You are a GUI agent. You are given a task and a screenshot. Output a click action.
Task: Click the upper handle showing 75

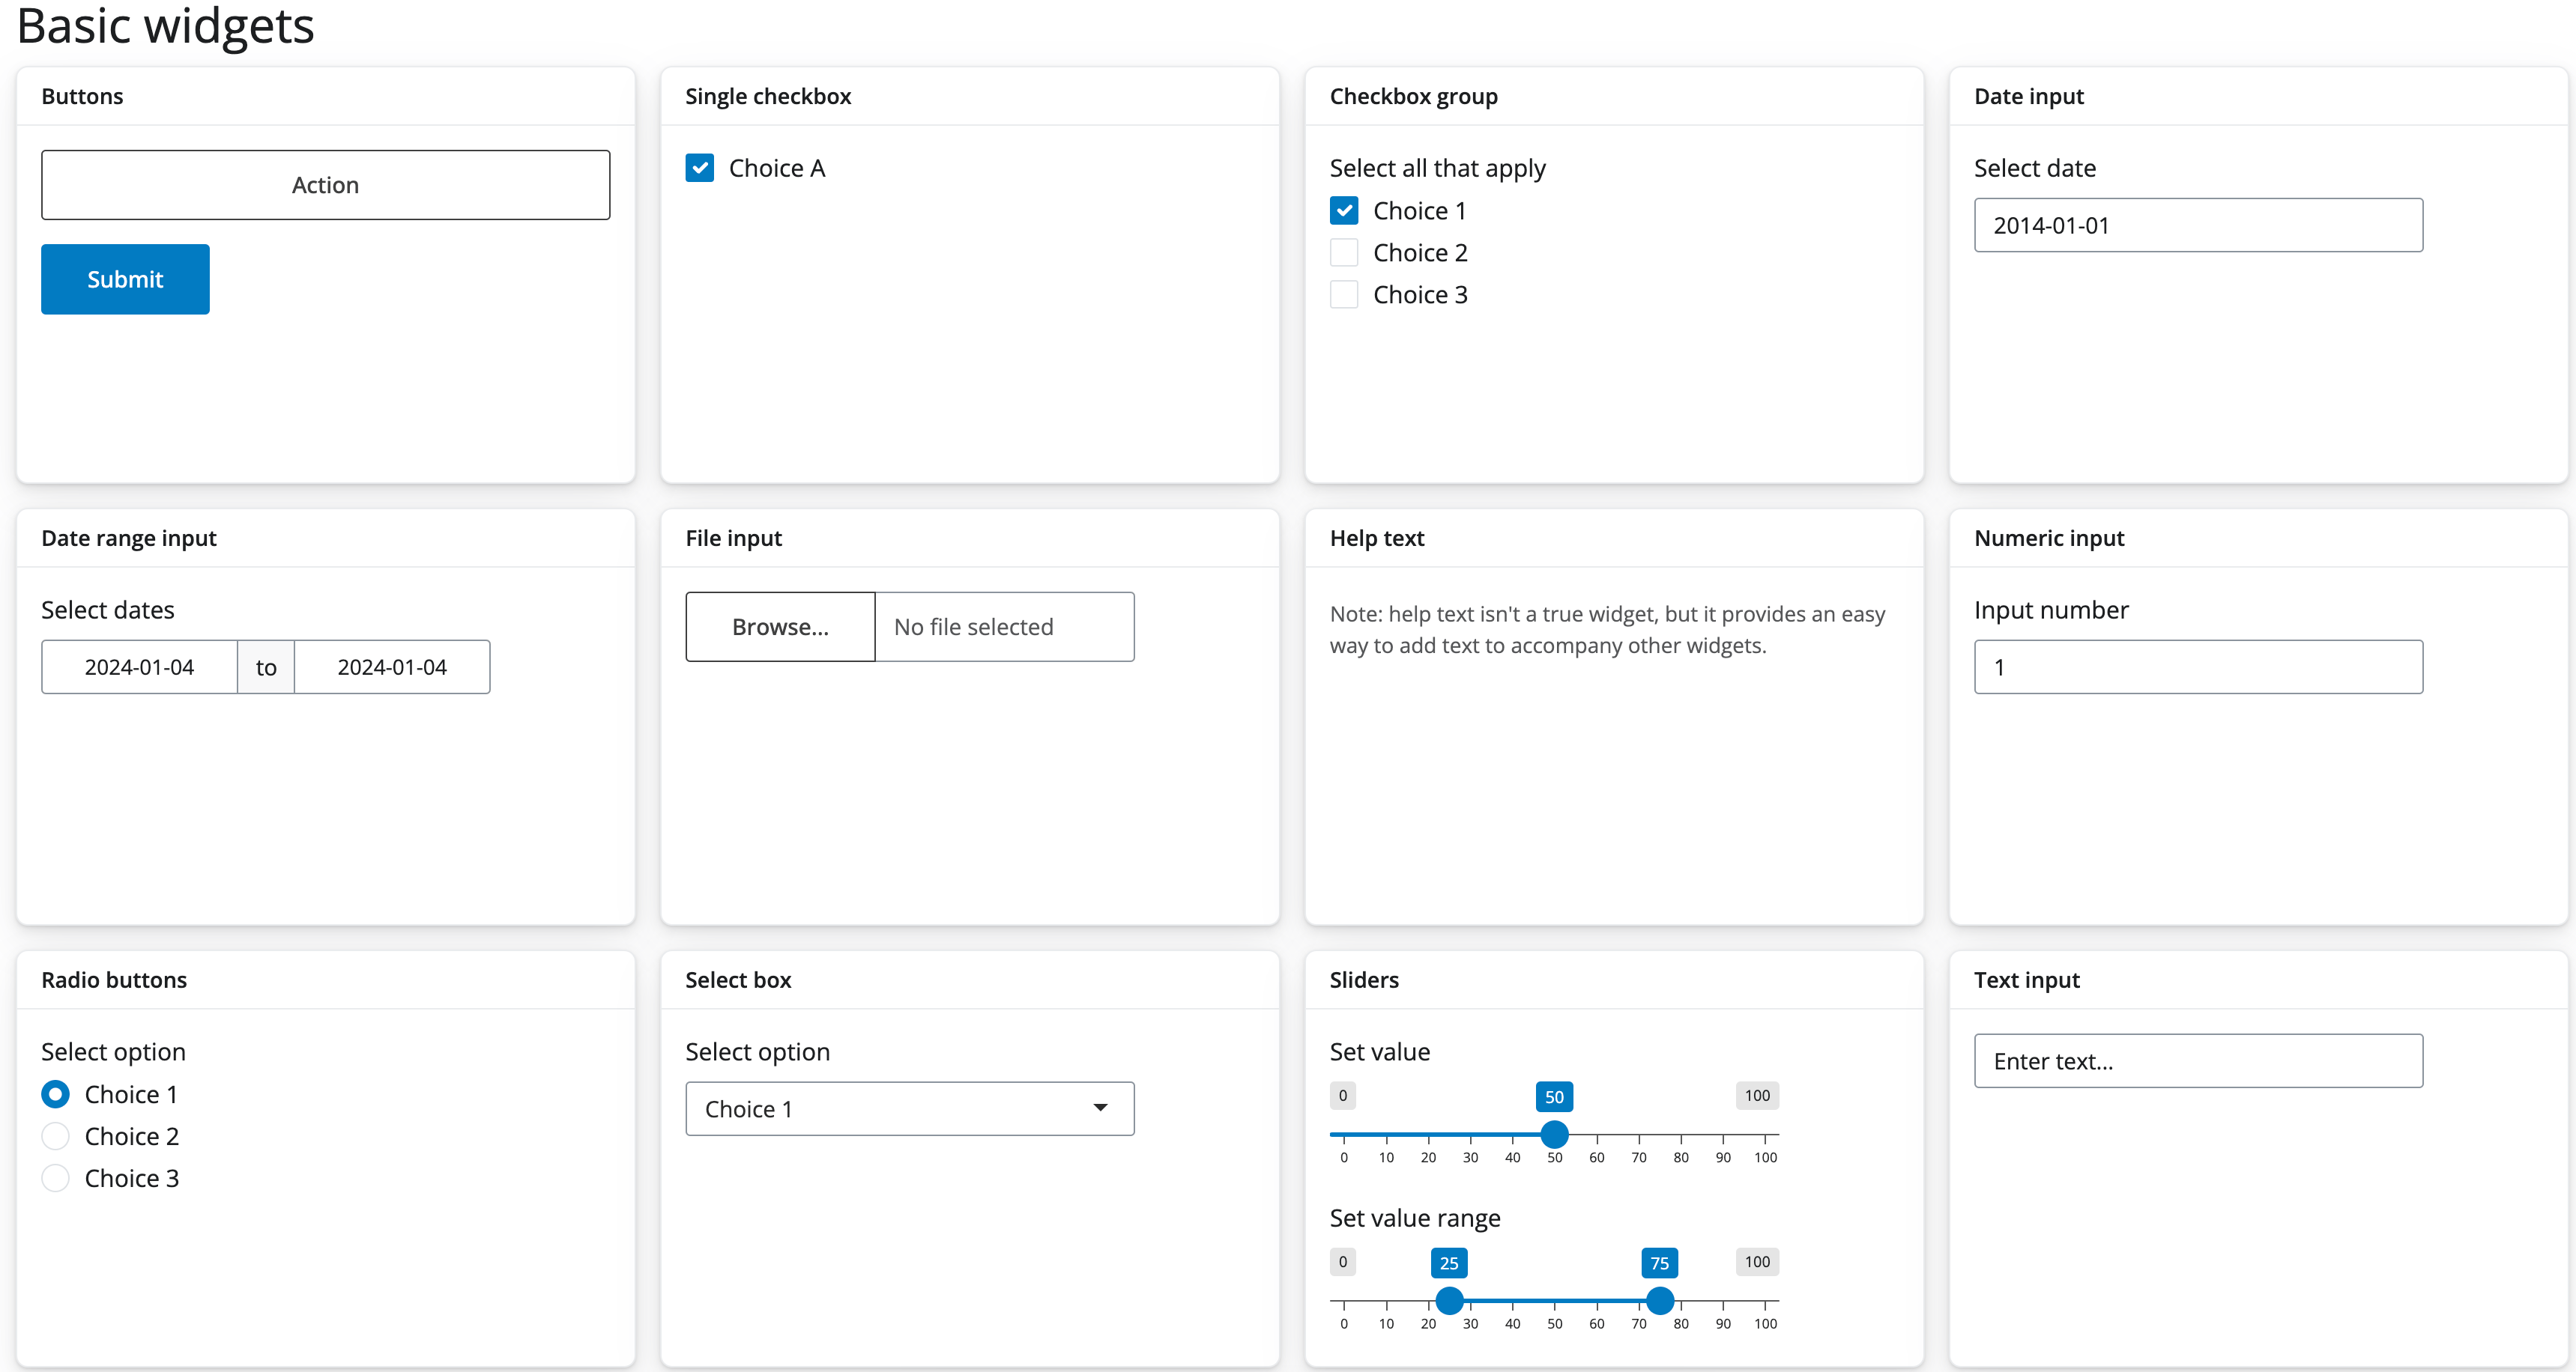(x=1660, y=1300)
